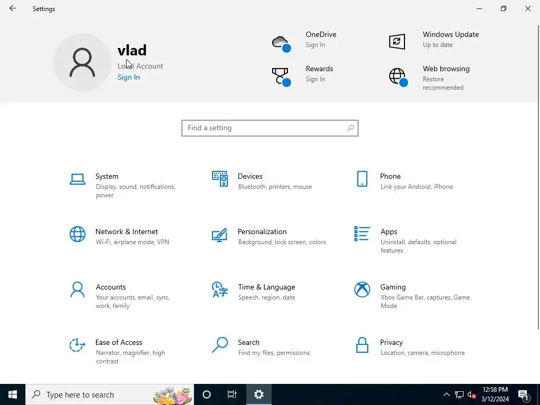Image resolution: width=540 pixels, height=405 pixels.
Task: Click the Gaming Xbox icon
Action: [362, 290]
